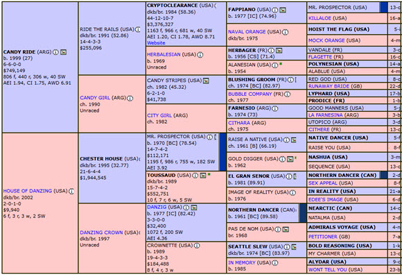This screenshot has width=402, height=275.
Task: Open the IN MEMORY horse link
Action: (242, 263)
